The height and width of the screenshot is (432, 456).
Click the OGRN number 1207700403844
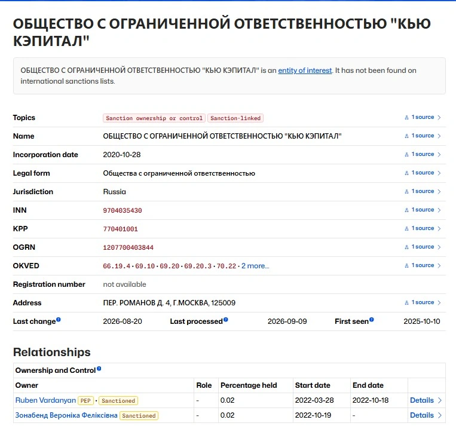click(x=128, y=247)
